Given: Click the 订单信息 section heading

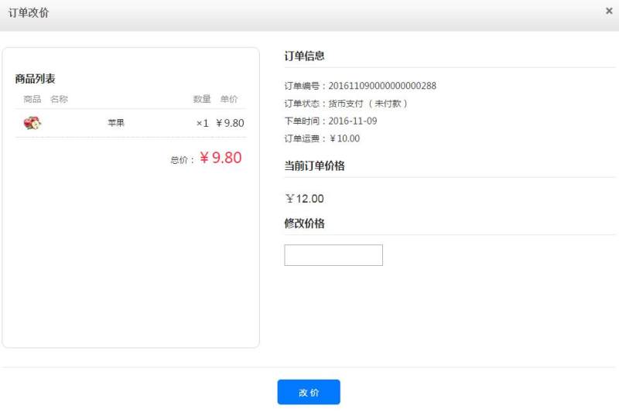Looking at the screenshot, I should (304, 56).
